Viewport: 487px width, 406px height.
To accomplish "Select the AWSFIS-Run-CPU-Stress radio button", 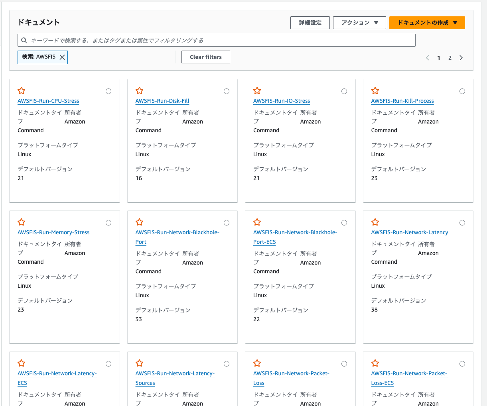I will click(108, 91).
